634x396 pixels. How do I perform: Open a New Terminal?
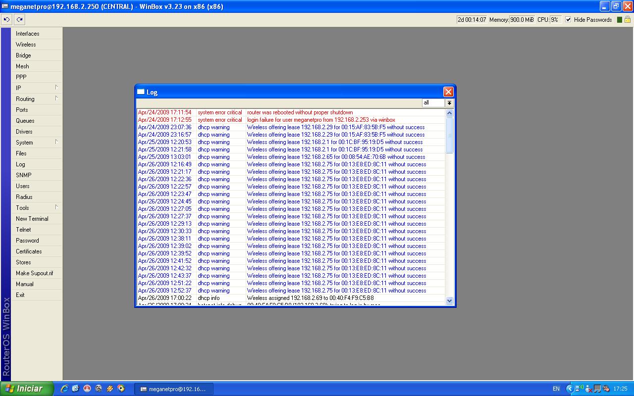tap(37, 219)
